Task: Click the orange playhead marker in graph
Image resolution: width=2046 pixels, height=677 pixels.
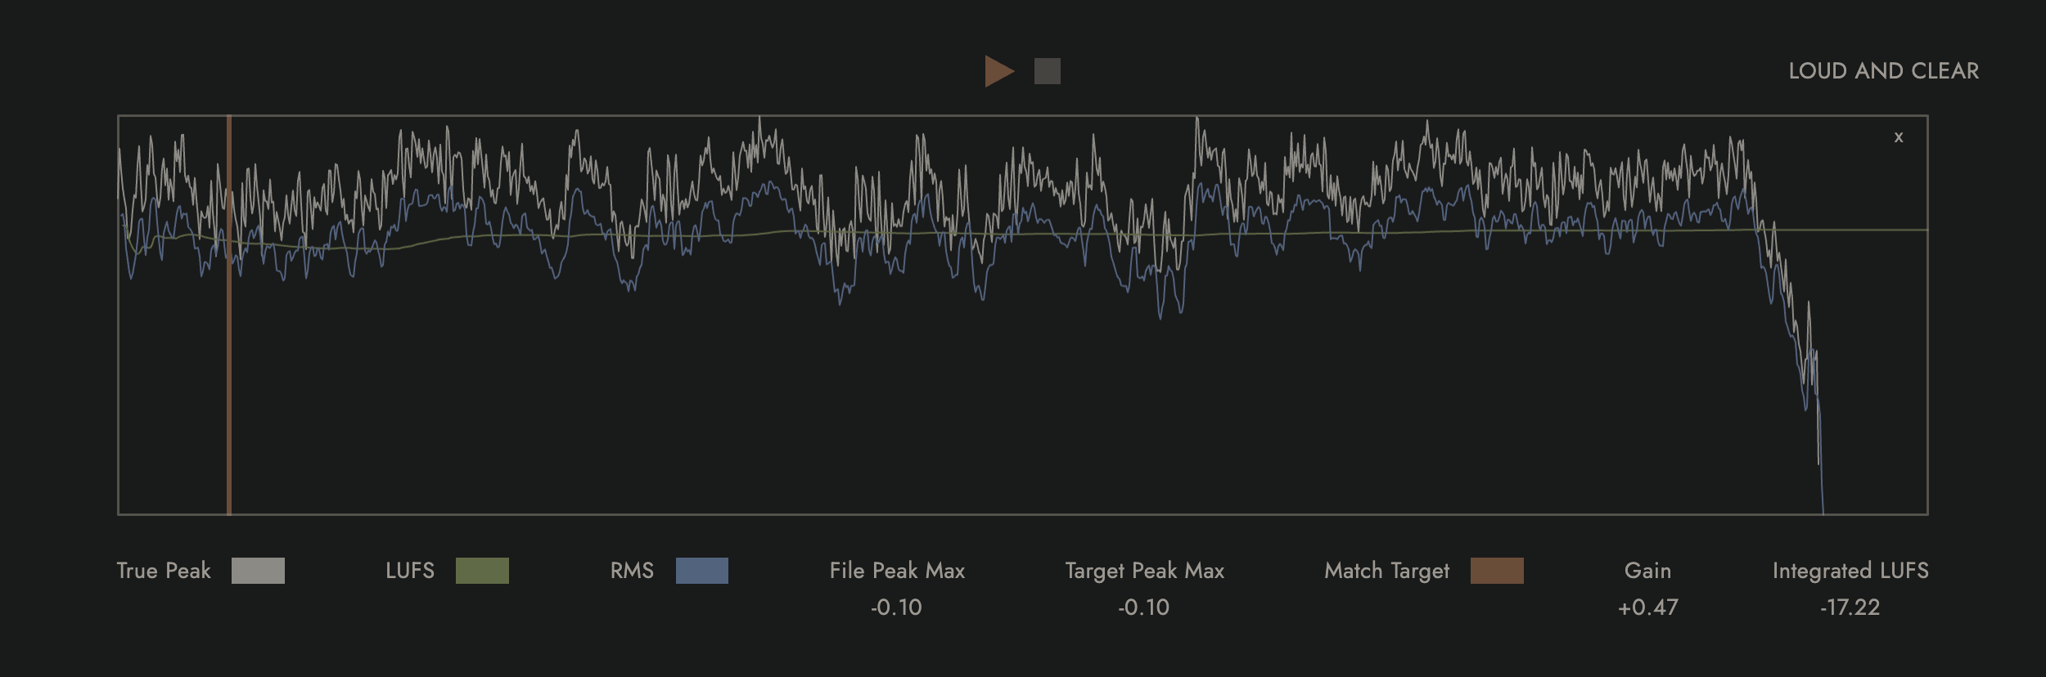Action: (229, 315)
